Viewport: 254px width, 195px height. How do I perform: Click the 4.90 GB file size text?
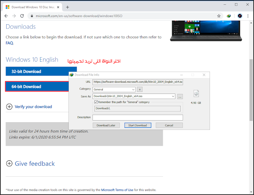tap(196, 103)
